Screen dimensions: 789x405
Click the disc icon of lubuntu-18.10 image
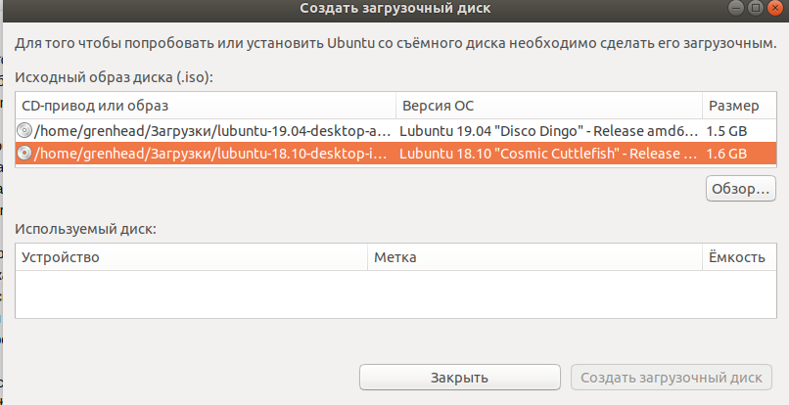pos(24,153)
